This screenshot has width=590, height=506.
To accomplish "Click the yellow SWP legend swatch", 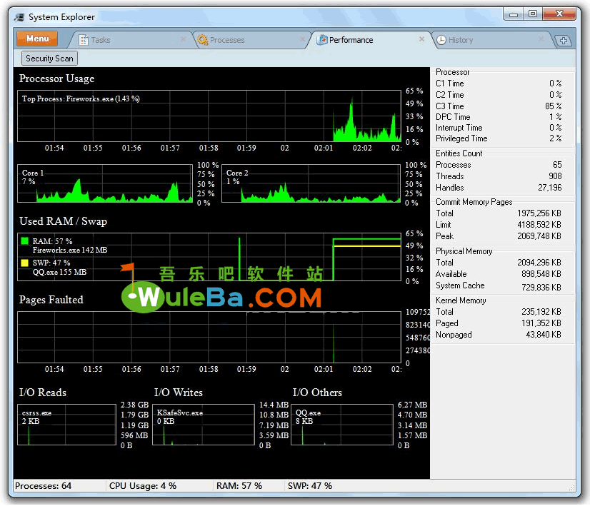I will (25, 263).
